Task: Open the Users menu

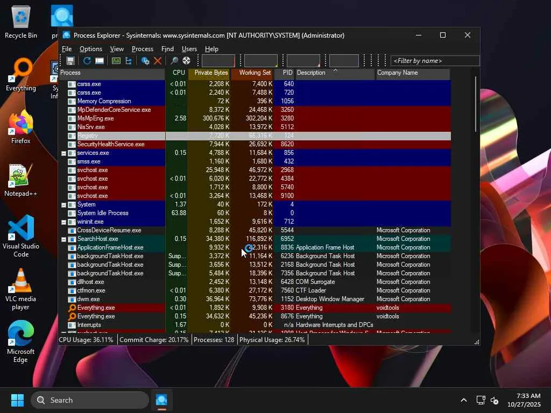Action: (x=189, y=49)
